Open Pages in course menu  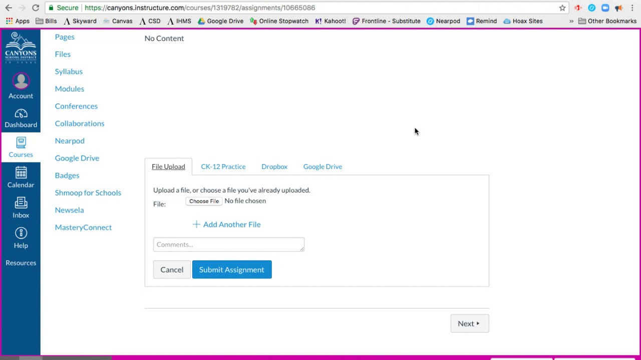point(65,37)
